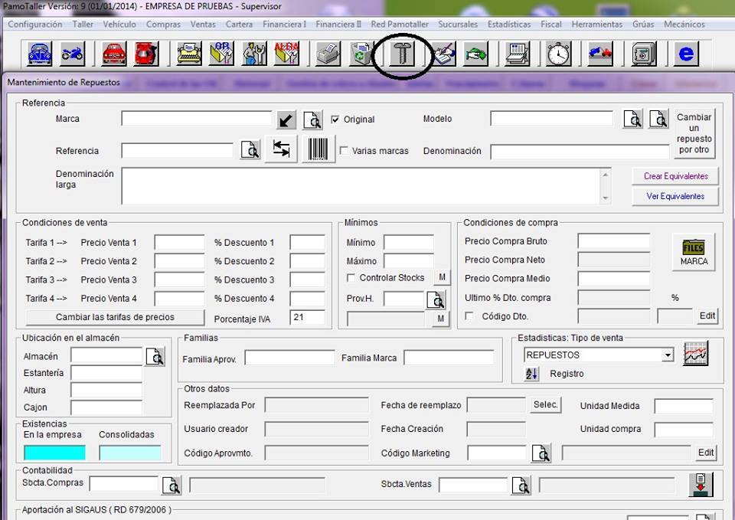The image size is (735, 520).
Task: Open the Compras menu
Action: pyautogui.click(x=163, y=25)
